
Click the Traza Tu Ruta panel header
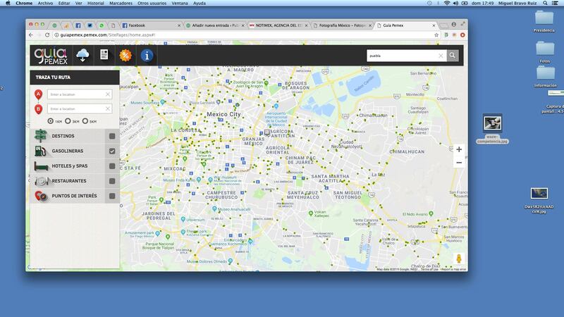click(x=75, y=77)
